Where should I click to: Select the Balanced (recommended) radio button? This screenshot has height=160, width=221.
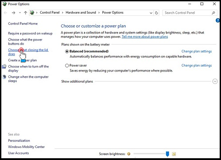[67, 51]
